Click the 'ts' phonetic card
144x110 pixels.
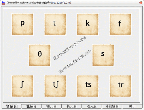pyautogui.click(x=88, y=86)
